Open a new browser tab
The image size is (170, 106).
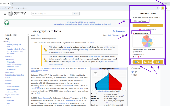click(x=12, y=4)
